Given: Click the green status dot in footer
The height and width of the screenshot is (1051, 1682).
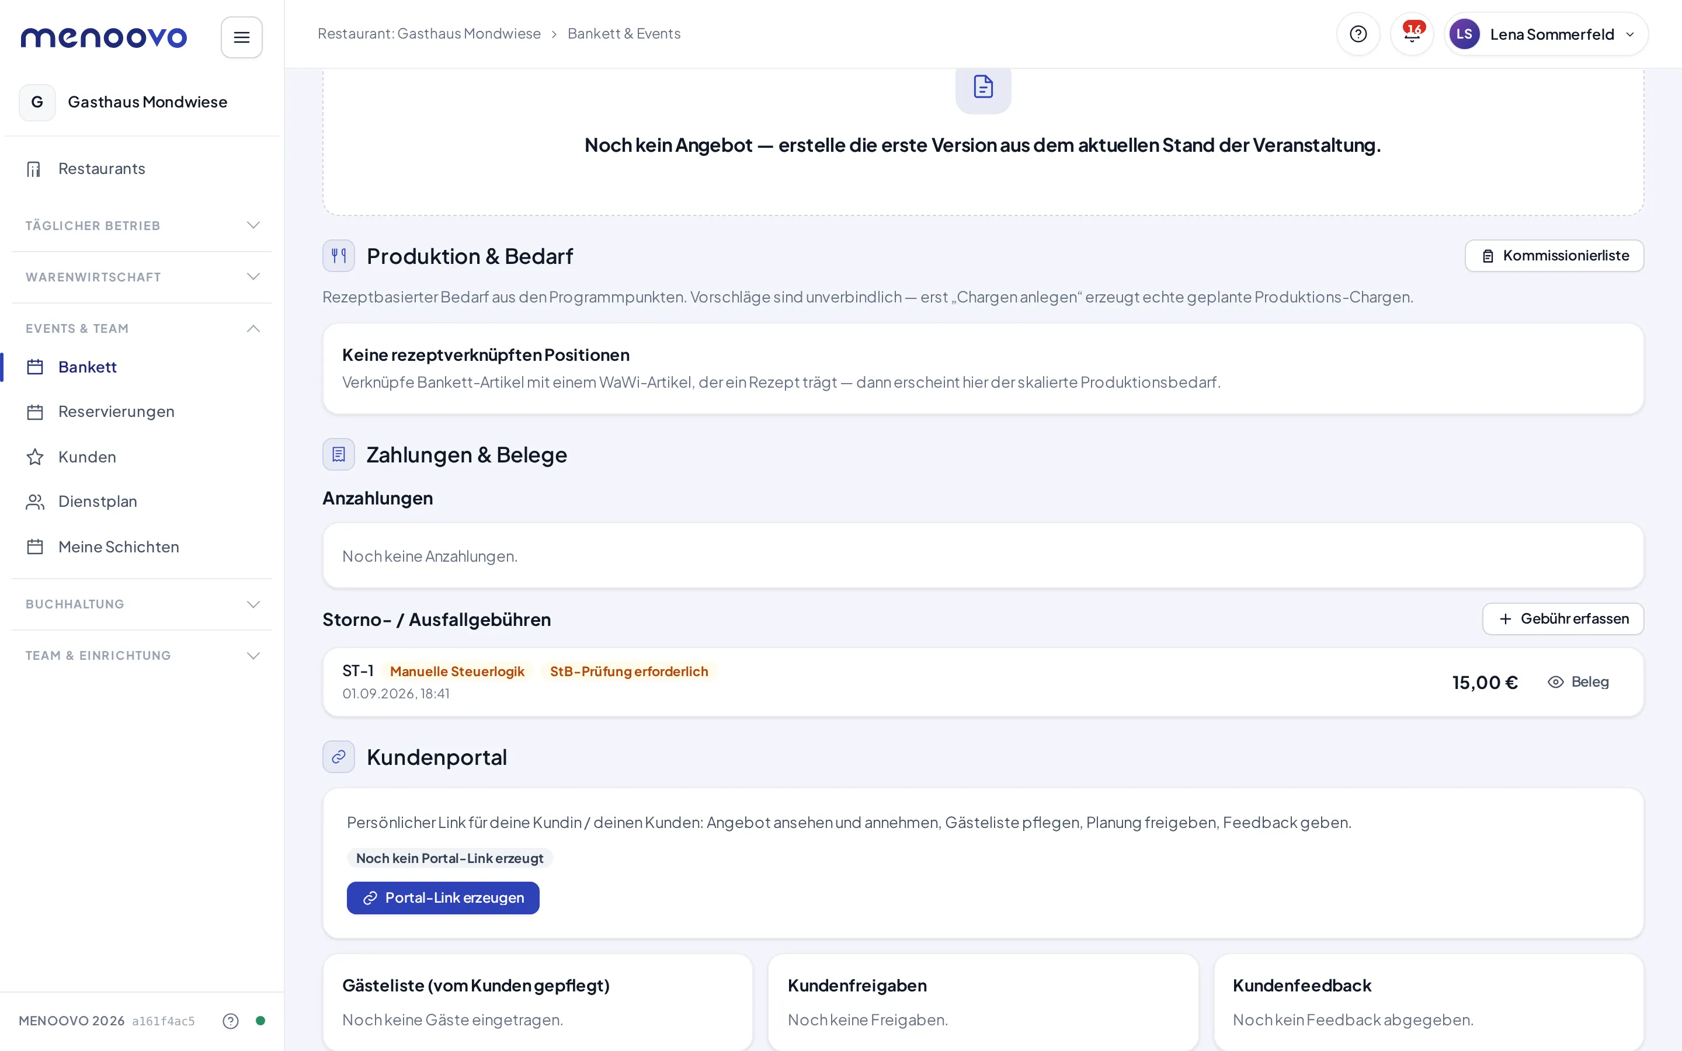Looking at the screenshot, I should (x=260, y=1021).
